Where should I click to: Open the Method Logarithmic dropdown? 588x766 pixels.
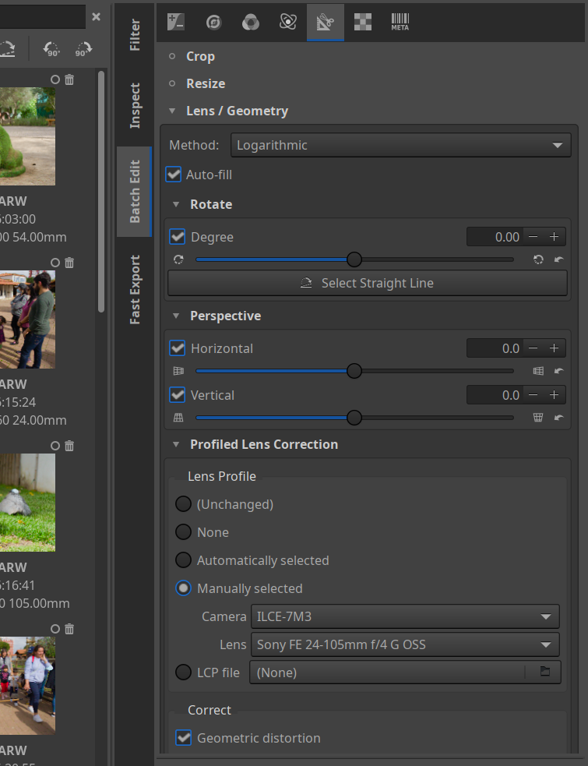(400, 145)
